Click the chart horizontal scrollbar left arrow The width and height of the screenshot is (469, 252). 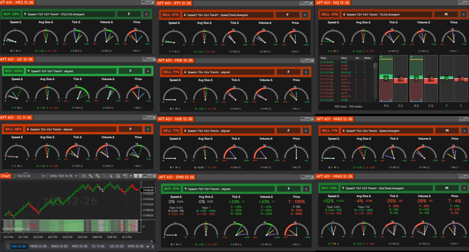point(2,242)
